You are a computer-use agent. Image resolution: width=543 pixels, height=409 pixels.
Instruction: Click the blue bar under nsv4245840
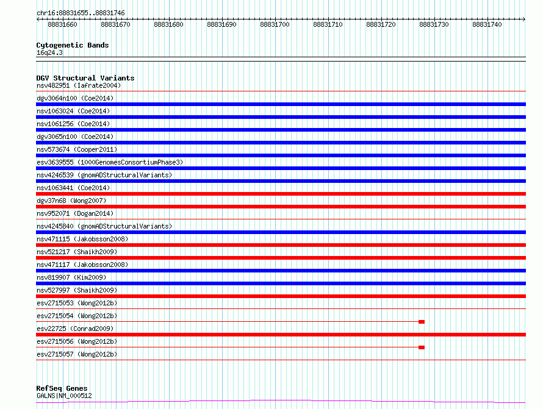tap(281, 232)
